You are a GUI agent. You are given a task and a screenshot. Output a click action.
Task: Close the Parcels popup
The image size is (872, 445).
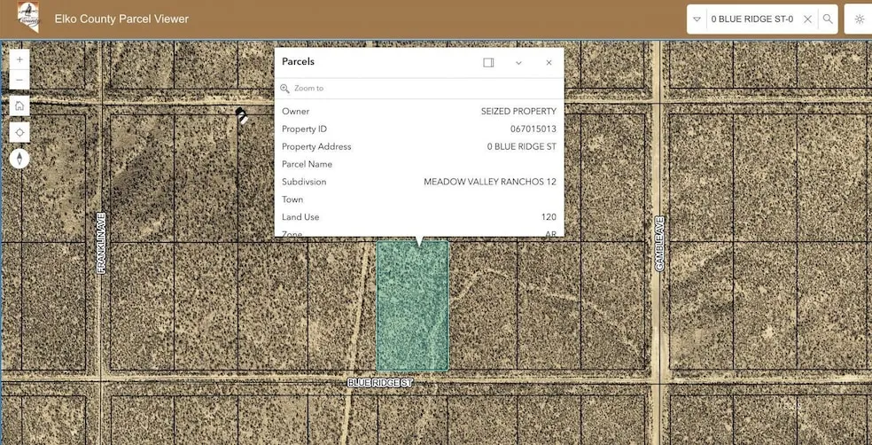click(549, 62)
